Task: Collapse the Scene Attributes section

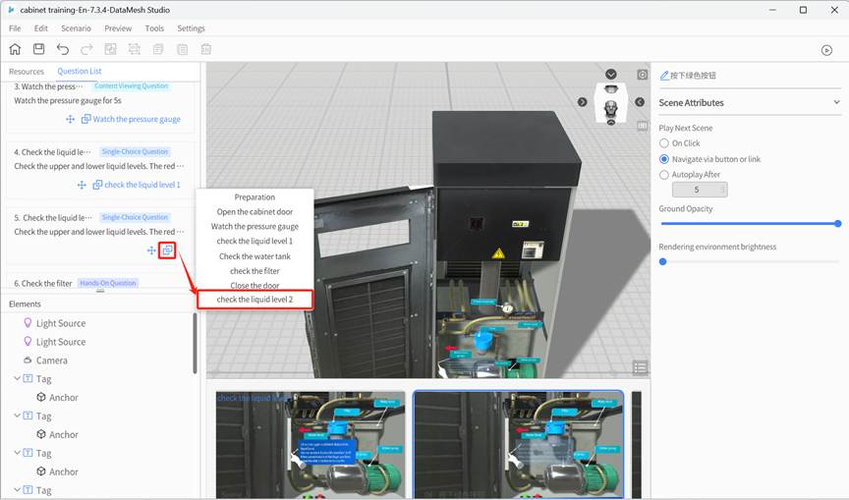Action: 836,102
